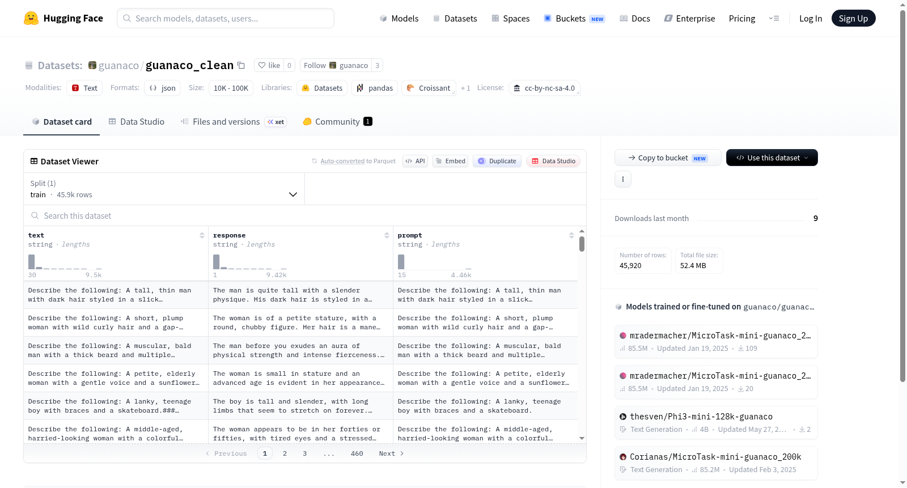Focus the top search models input
This screenshot has height=488, width=907.
point(226,18)
